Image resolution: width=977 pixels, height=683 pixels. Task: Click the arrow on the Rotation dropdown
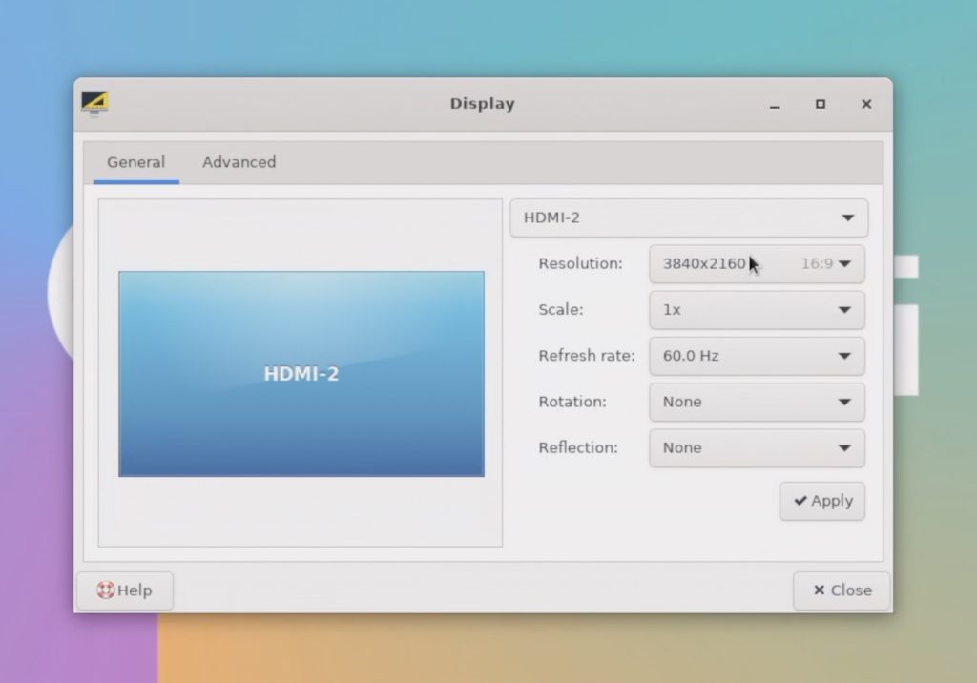(x=844, y=402)
